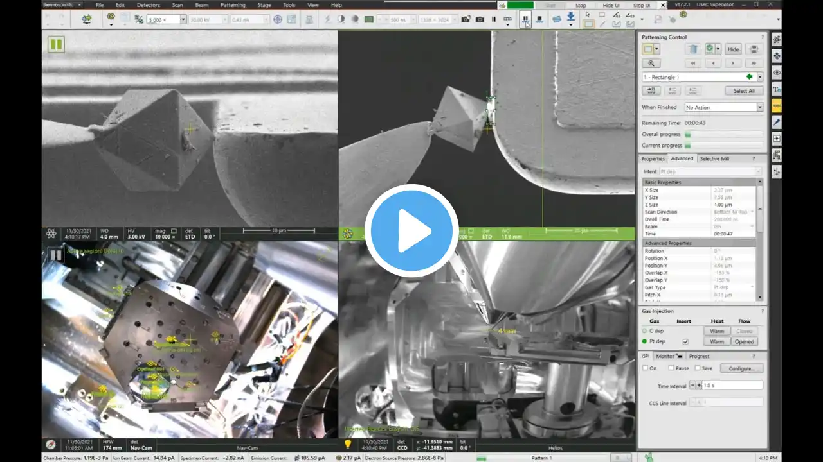The image size is (823, 462).
Task: Open the needle icon page in right sidebar
Action: (777, 122)
